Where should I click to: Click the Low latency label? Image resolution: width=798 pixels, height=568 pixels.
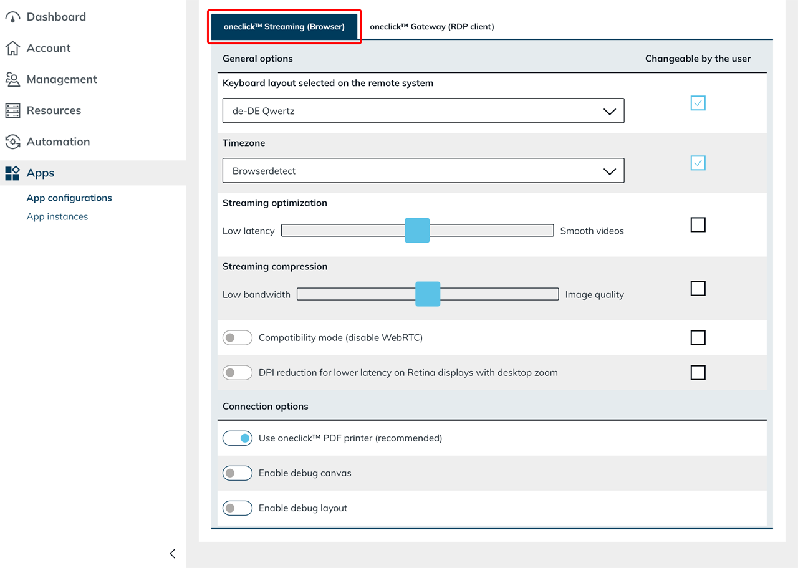[248, 231]
